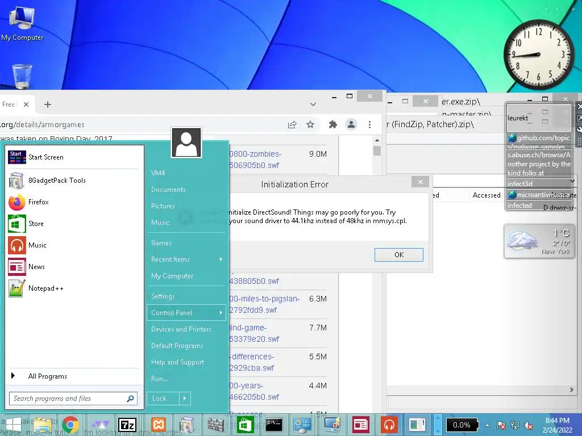The height and width of the screenshot is (436, 582).
Task: Open File Explorer on taskbar
Action: (x=42, y=425)
